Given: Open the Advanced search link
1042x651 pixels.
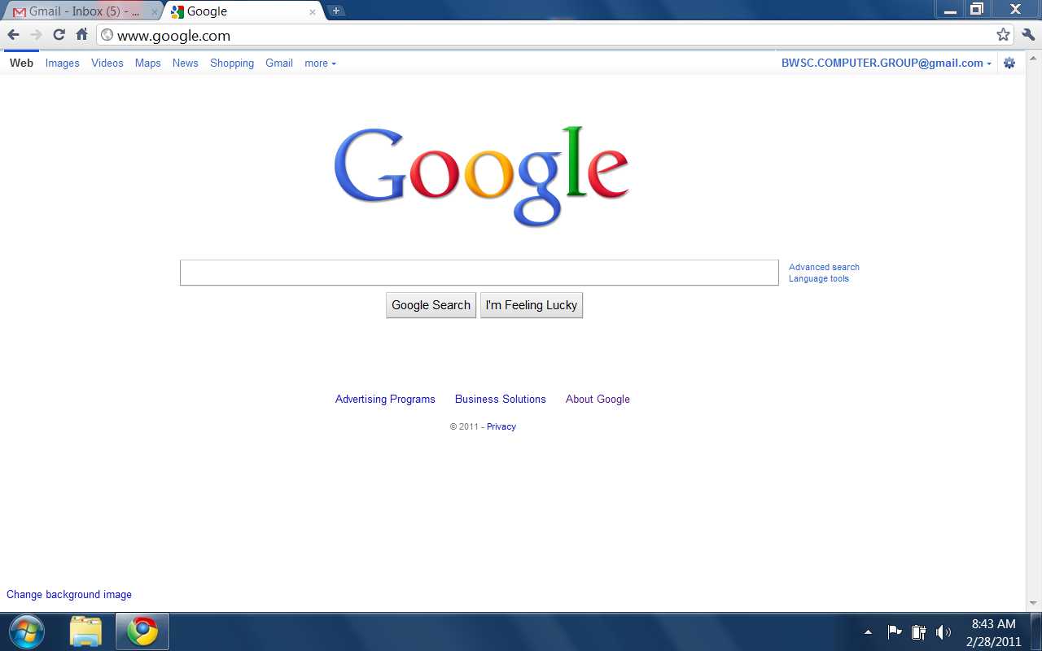Looking at the screenshot, I should click(x=824, y=267).
